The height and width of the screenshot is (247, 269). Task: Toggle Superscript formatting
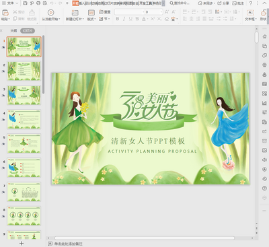[153, 19]
